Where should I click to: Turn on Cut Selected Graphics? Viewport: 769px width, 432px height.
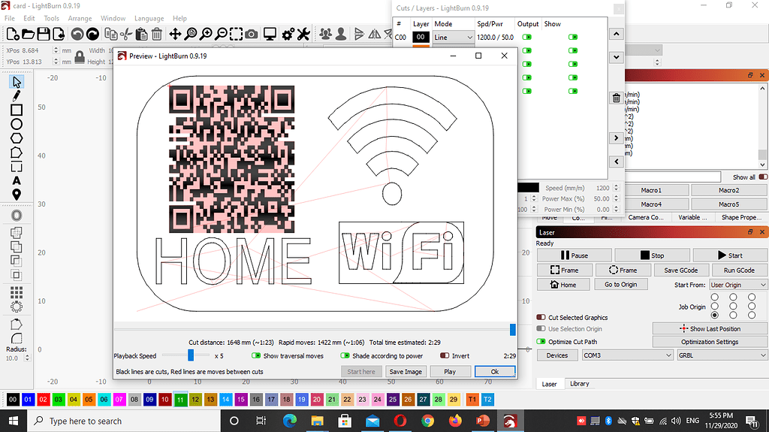click(x=541, y=317)
